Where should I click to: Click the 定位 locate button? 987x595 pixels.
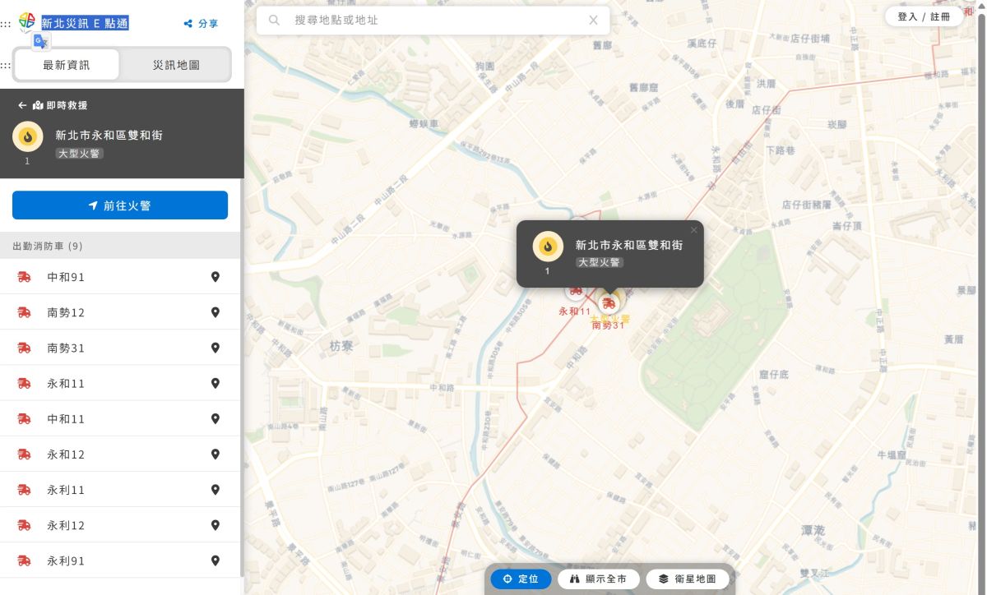[521, 579]
